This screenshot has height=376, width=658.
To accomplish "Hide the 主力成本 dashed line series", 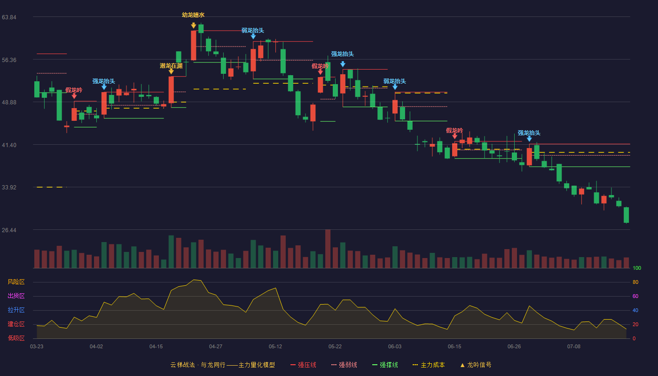I will click(429, 365).
